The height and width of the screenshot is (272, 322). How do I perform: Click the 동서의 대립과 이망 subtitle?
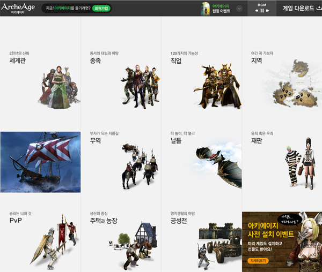[104, 53]
